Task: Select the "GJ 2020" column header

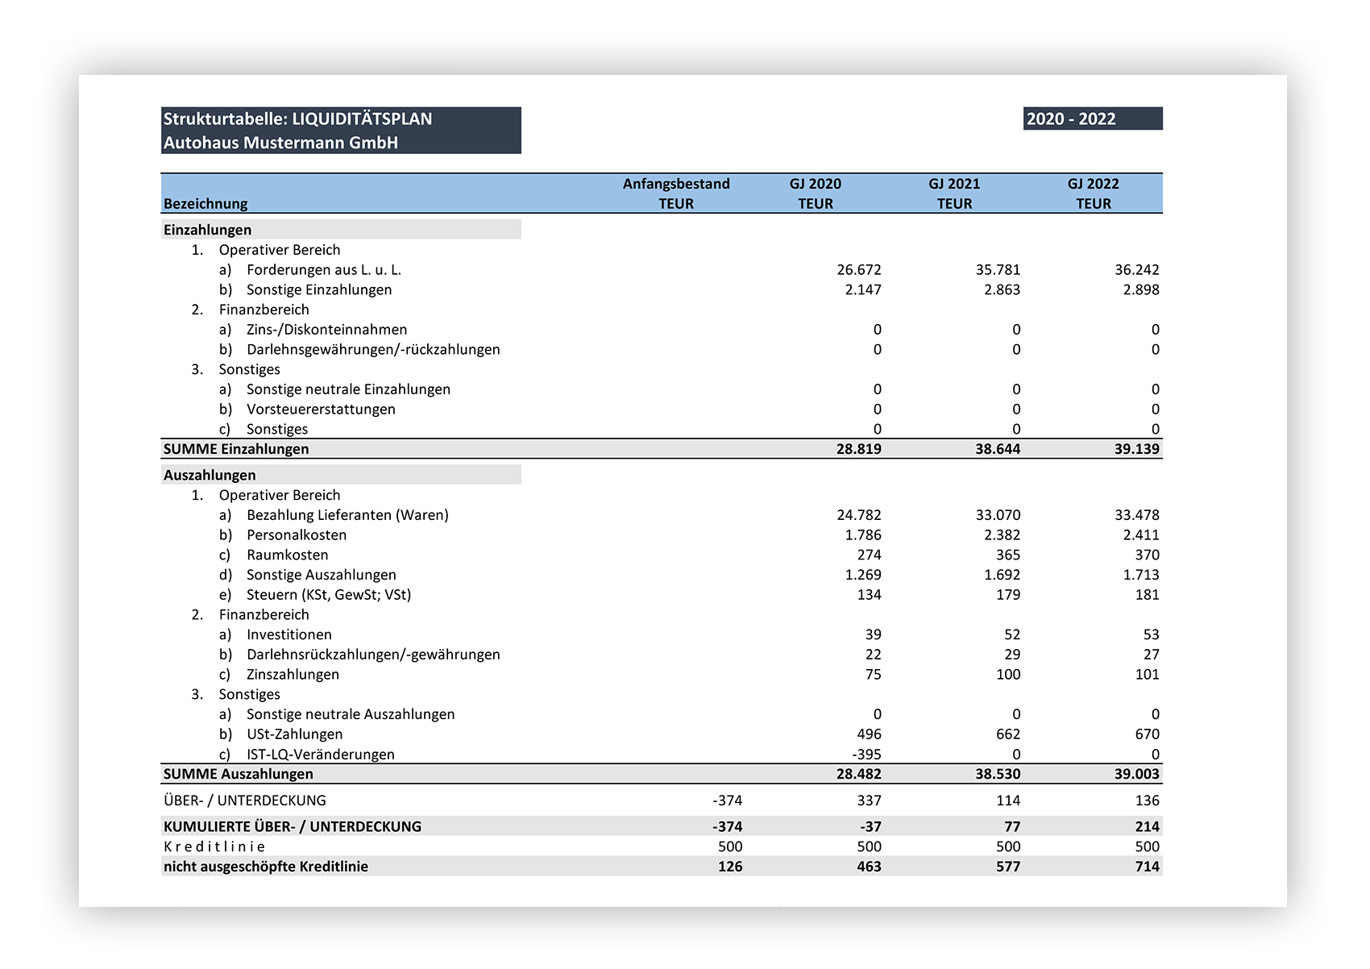Action: 815,184
